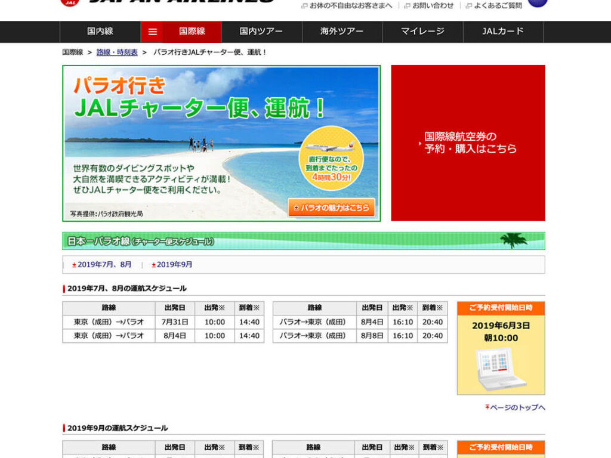The height and width of the screenshot is (458, 611).
Task: Click the palm tree icon in green header
Action: (513, 240)
